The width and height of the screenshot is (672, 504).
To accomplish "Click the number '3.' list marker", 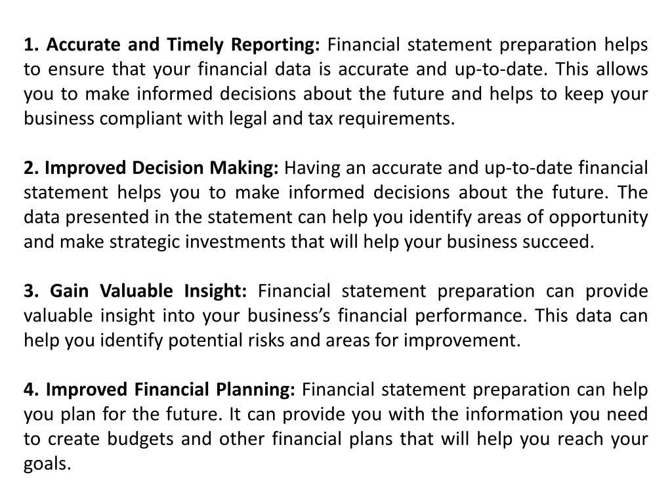I will point(31,291).
